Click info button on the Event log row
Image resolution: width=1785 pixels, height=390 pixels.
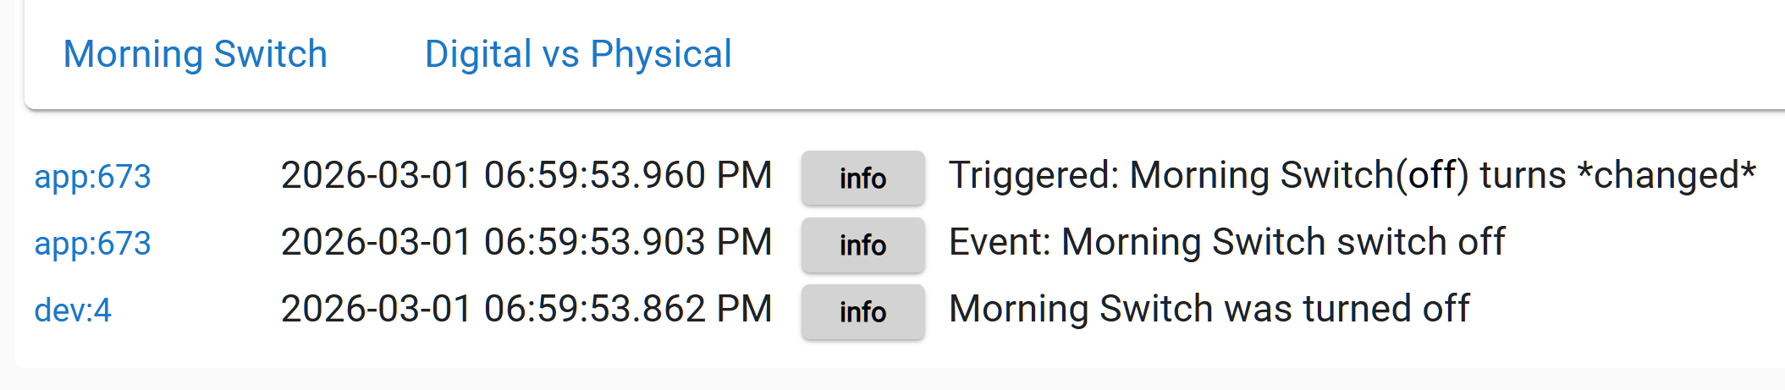tap(862, 245)
